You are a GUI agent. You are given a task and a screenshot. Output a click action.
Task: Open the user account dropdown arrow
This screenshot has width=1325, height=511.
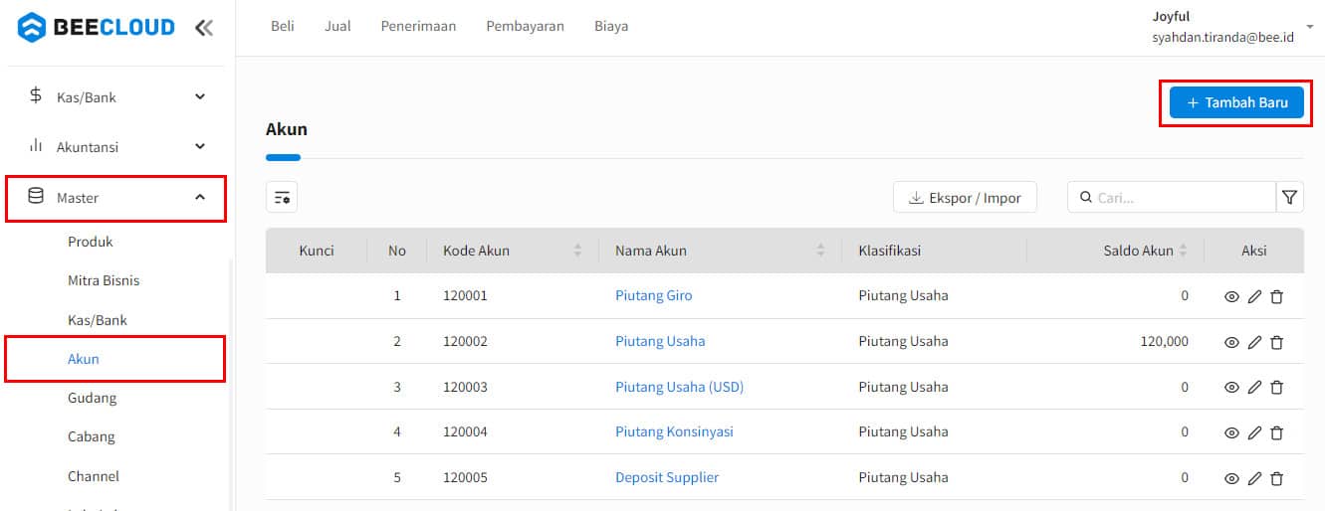[1309, 27]
